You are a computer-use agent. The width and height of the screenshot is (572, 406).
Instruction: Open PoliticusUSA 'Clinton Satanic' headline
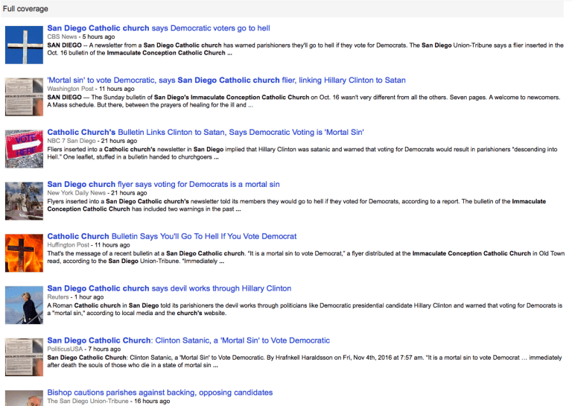click(x=188, y=340)
